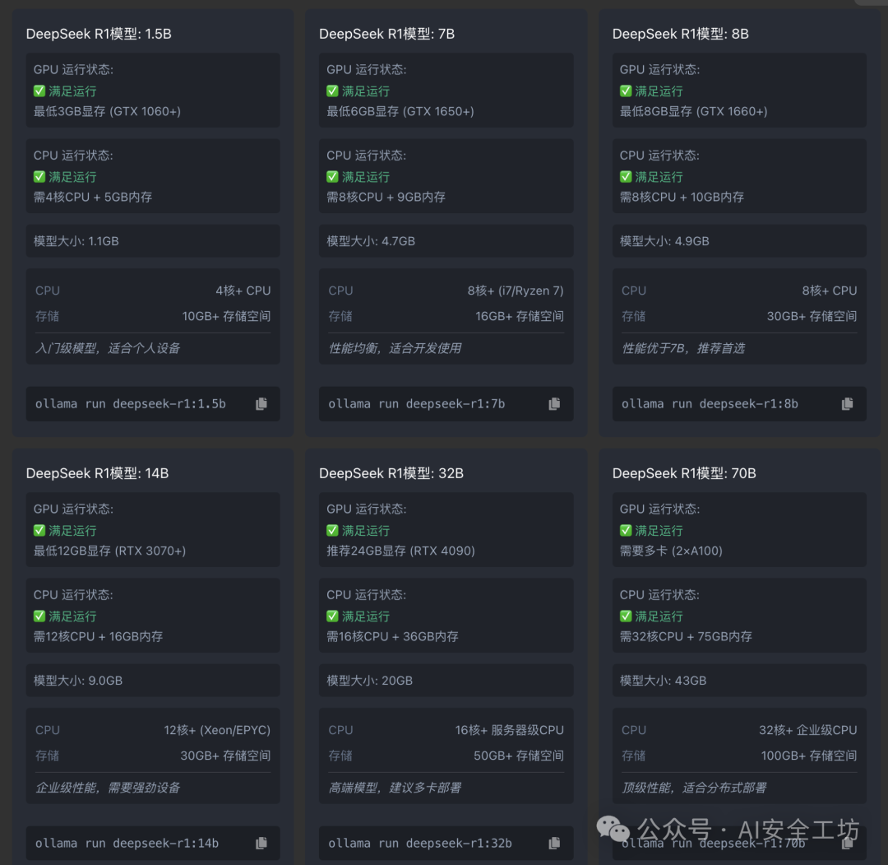Click '50GB+ 存储空间' storage value
The height and width of the screenshot is (865, 888).
pos(518,755)
